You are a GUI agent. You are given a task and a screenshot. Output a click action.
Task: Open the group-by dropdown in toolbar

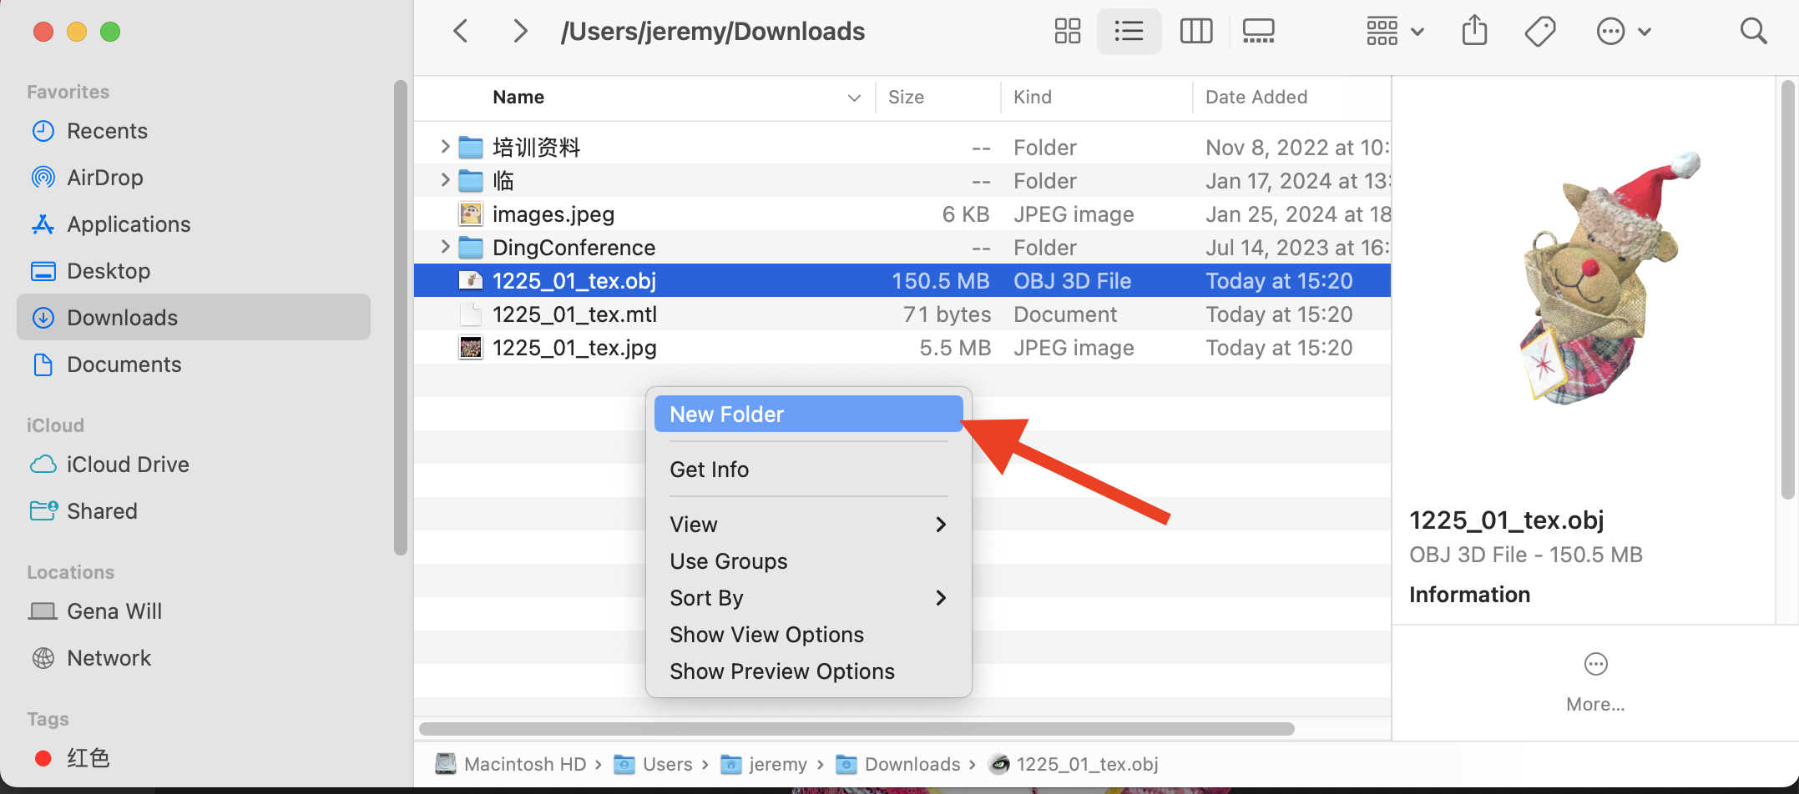[1394, 32]
